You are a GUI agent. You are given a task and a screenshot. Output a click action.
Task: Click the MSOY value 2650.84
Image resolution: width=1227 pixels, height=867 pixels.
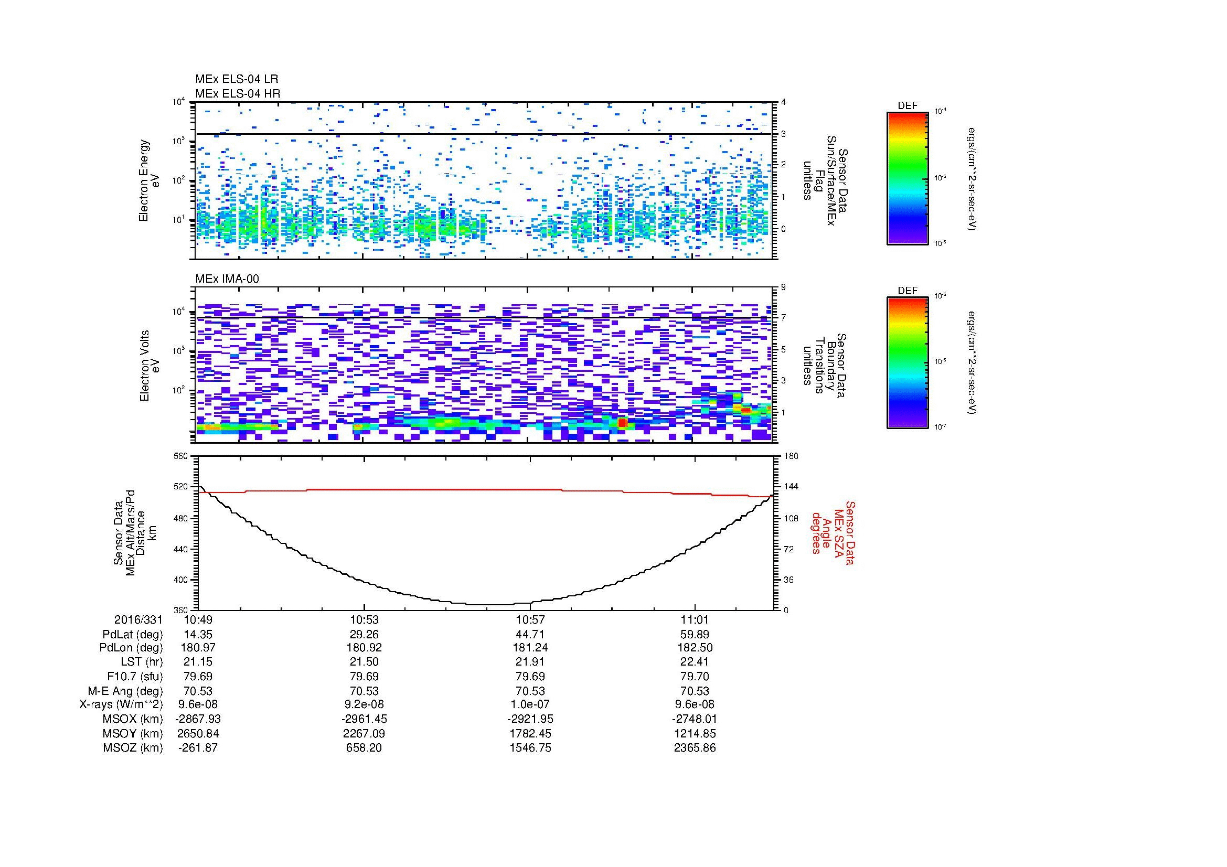tap(198, 733)
